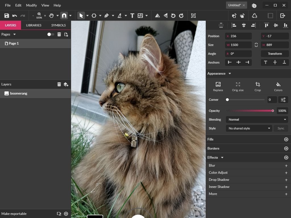Screen dimensions: 291x218
Task: Click the Corner radius slider
Action: coord(246,100)
